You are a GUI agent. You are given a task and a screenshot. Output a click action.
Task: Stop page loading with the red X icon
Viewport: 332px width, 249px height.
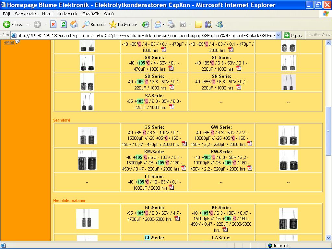click(x=53, y=24)
